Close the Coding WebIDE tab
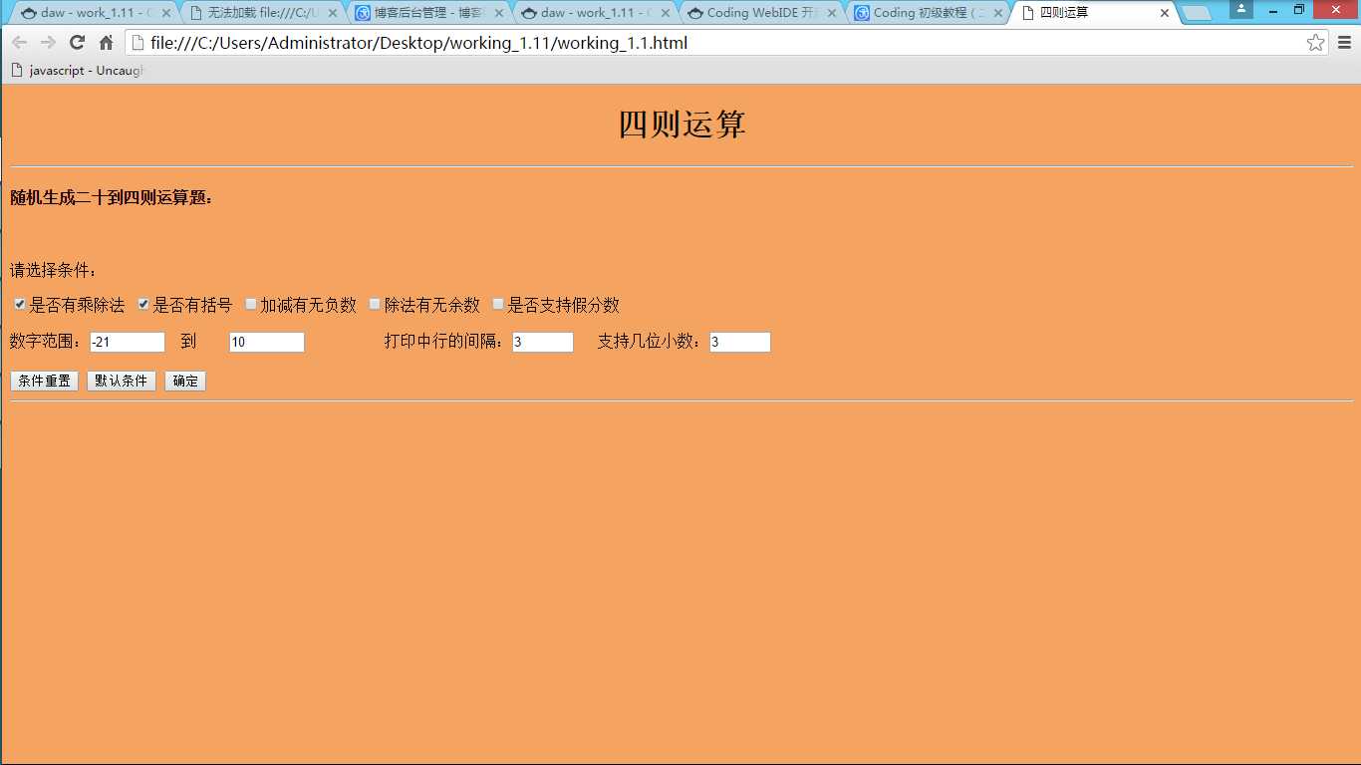The width and height of the screenshot is (1361, 765). (832, 13)
